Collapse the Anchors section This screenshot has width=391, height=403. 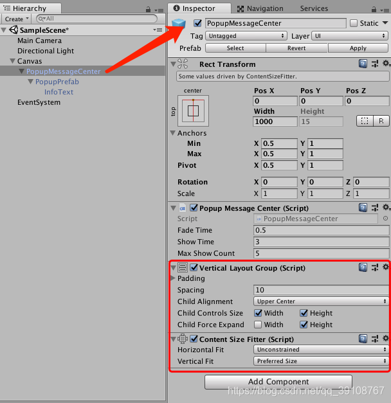173,133
